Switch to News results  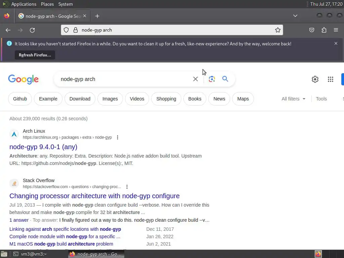[219, 99]
